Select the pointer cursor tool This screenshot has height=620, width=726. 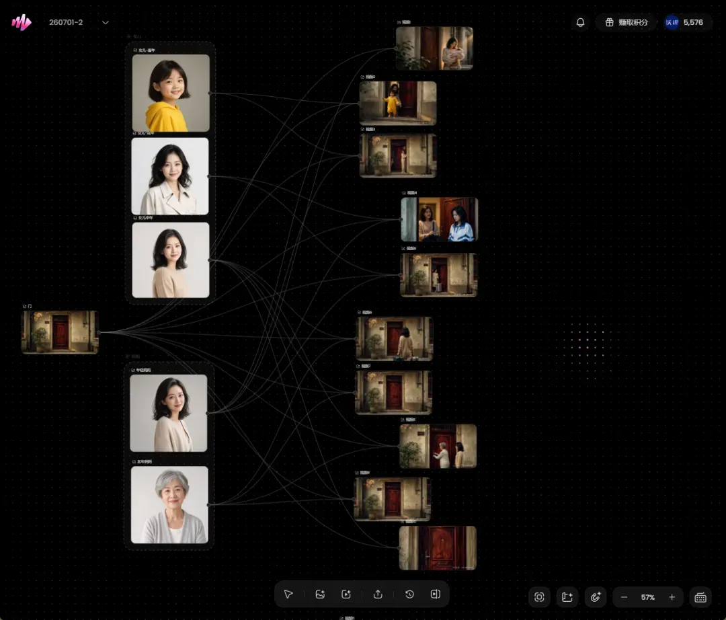(x=288, y=594)
